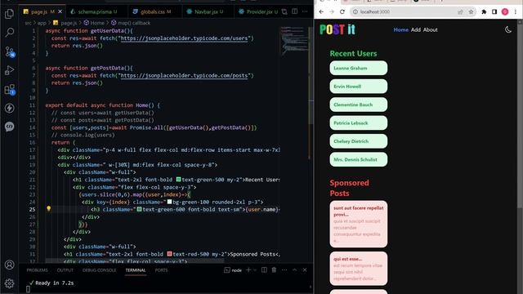Click the Home link in the site navbar
Image resolution: width=523 pixels, height=294 pixels.
400,29
